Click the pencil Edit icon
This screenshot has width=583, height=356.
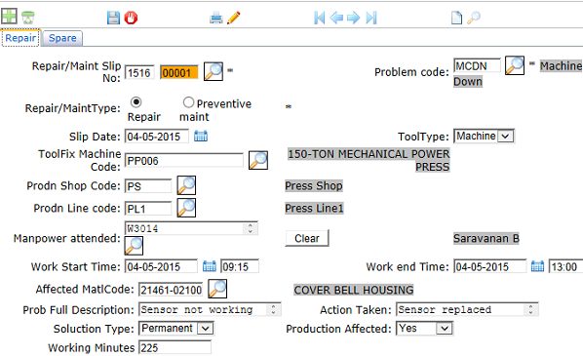click(x=234, y=18)
